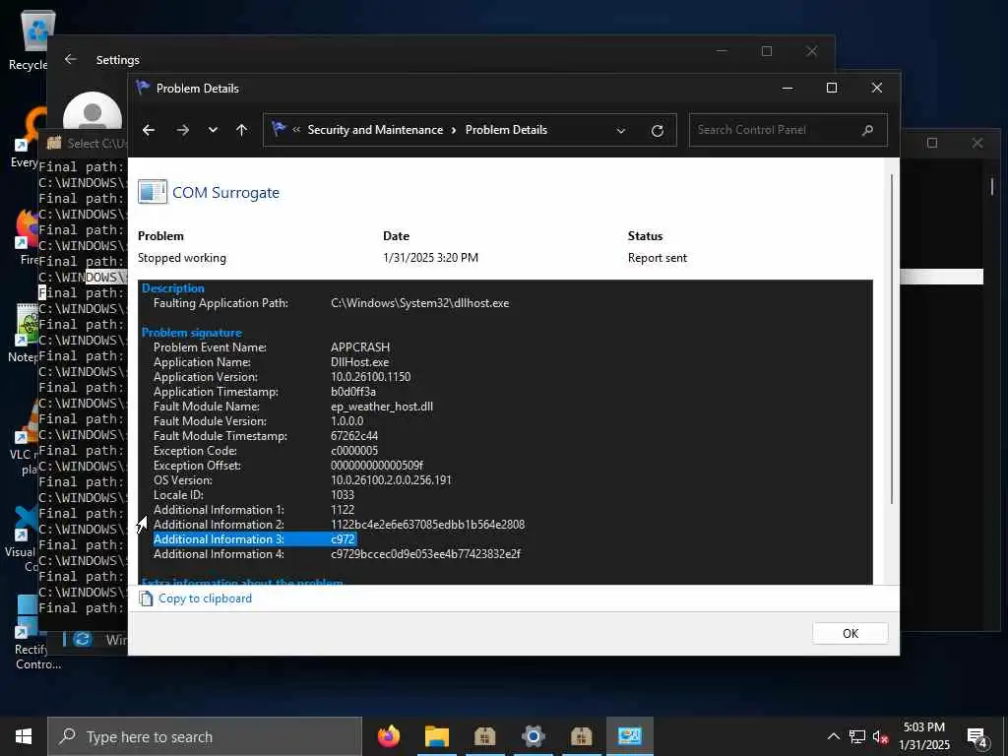Show hidden system tray icons
1008x756 pixels.
(833, 736)
